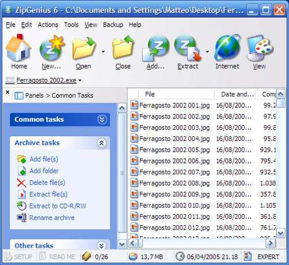Expand the Other tasks section chevron
Viewport: 289px width, 265px height.
(x=102, y=245)
